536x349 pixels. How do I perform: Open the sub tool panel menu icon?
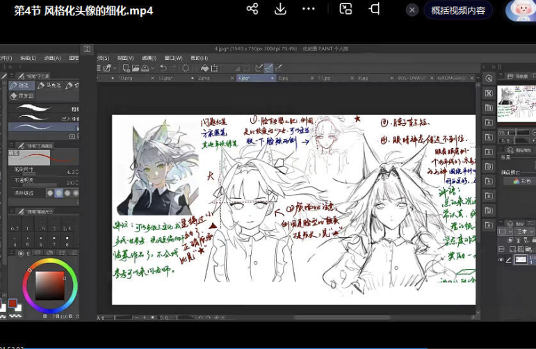click(x=11, y=76)
